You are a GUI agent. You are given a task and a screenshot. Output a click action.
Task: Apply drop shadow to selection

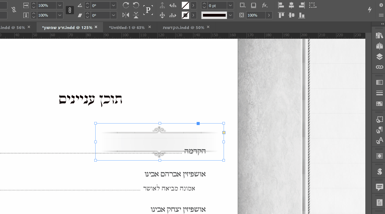click(254, 5)
